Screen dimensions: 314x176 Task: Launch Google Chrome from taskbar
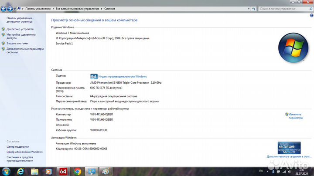point(78,171)
